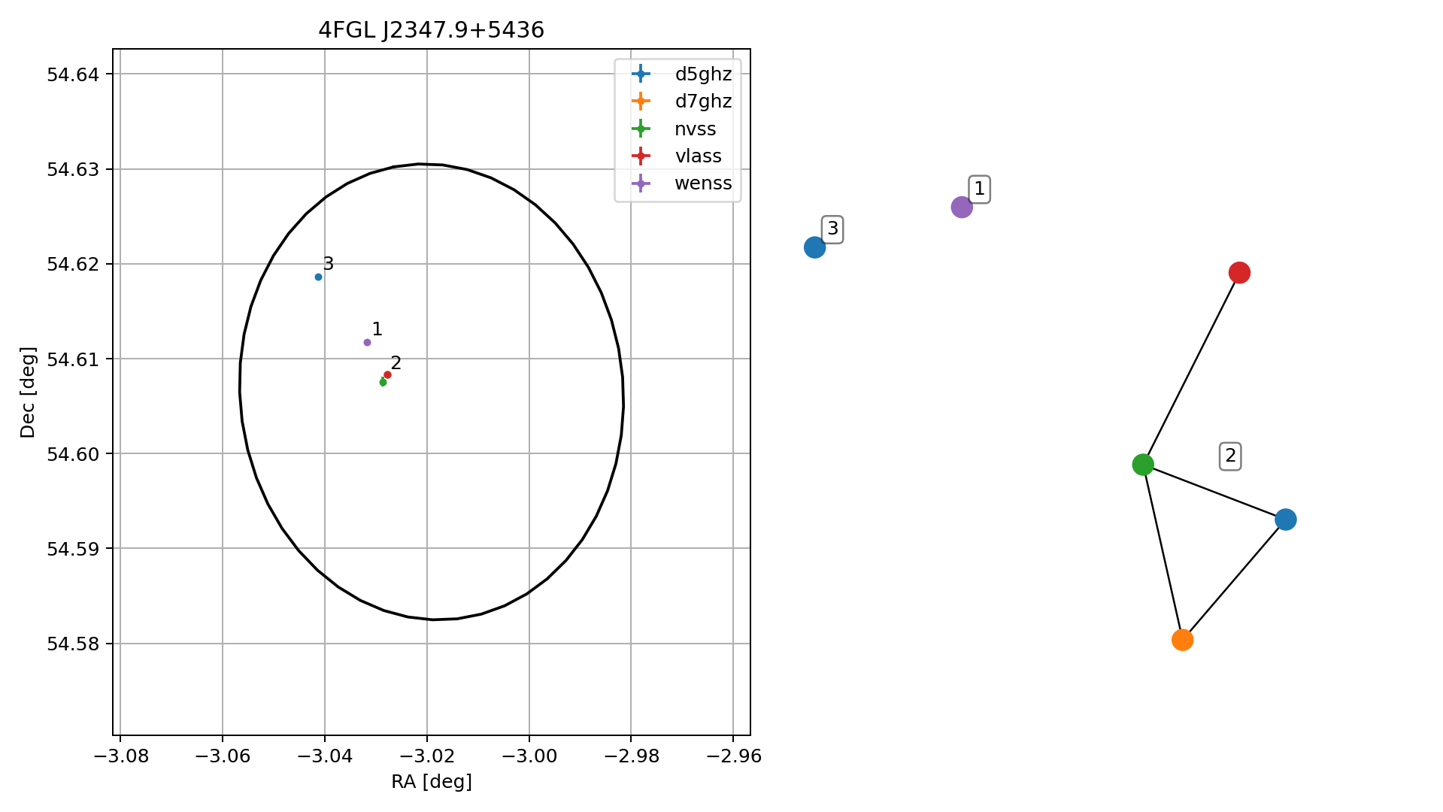Click the green nvss legend marker
This screenshot has height=812, width=1443.
coord(641,129)
